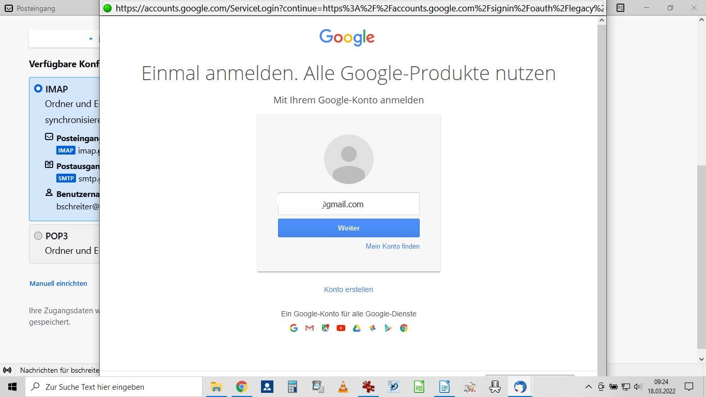Click the Google logo at page top

pyautogui.click(x=347, y=38)
